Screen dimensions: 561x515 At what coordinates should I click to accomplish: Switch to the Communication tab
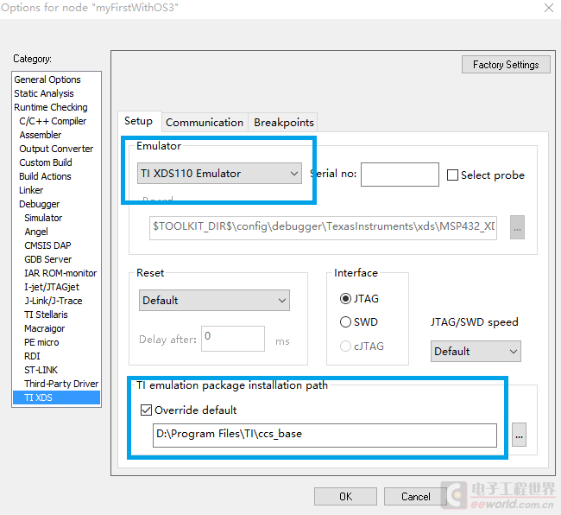205,123
